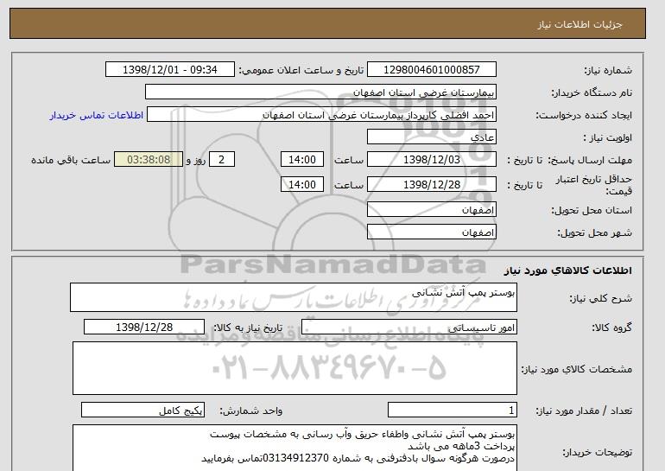Viewport: 665px width, 471px height.
Task: Select the buyer notes text area
Action: coord(294,448)
